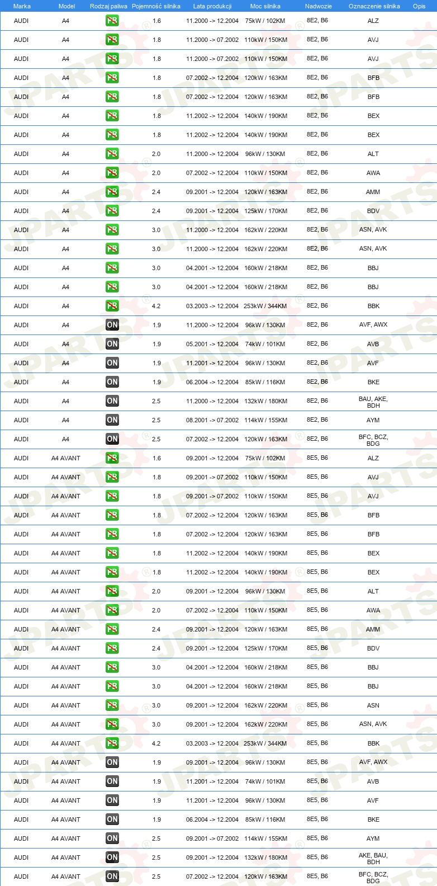The height and width of the screenshot is (886, 437).
Task: Select engine code "AKE, BAU, BDH"
Action: 373,859
